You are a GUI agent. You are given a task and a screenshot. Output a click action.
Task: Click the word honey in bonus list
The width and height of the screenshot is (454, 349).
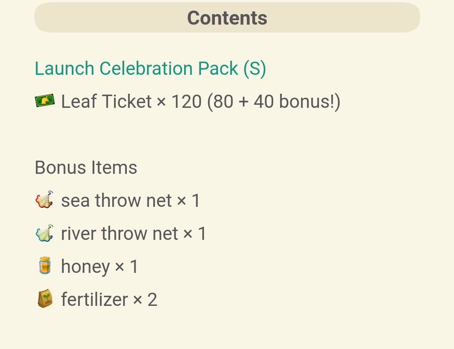[x=85, y=267]
